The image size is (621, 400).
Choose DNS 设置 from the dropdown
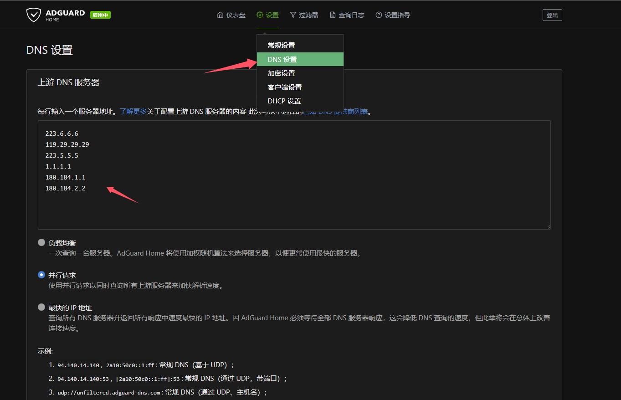pos(300,59)
